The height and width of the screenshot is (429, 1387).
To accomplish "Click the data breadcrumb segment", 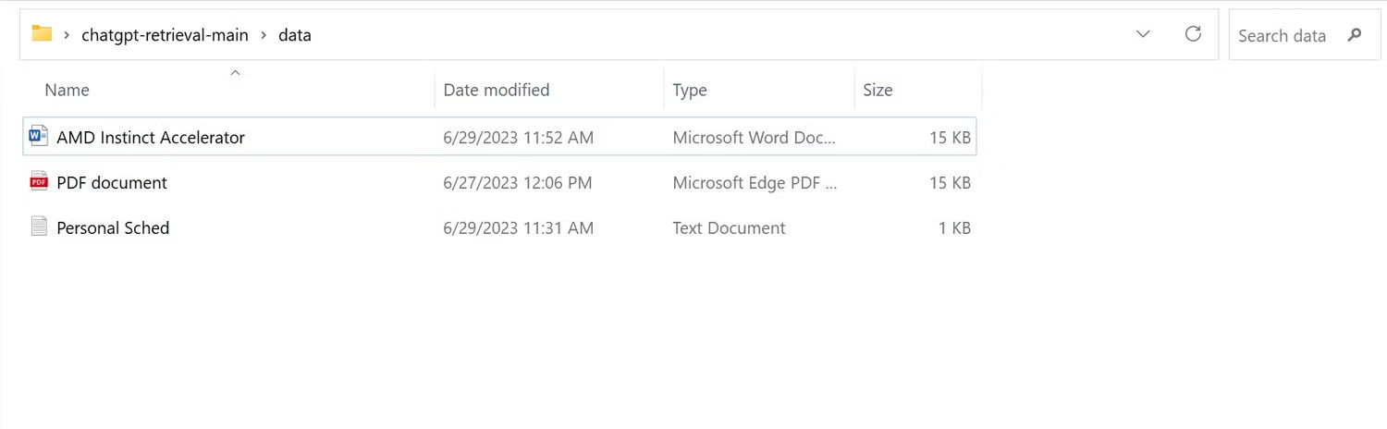I will pyautogui.click(x=295, y=35).
